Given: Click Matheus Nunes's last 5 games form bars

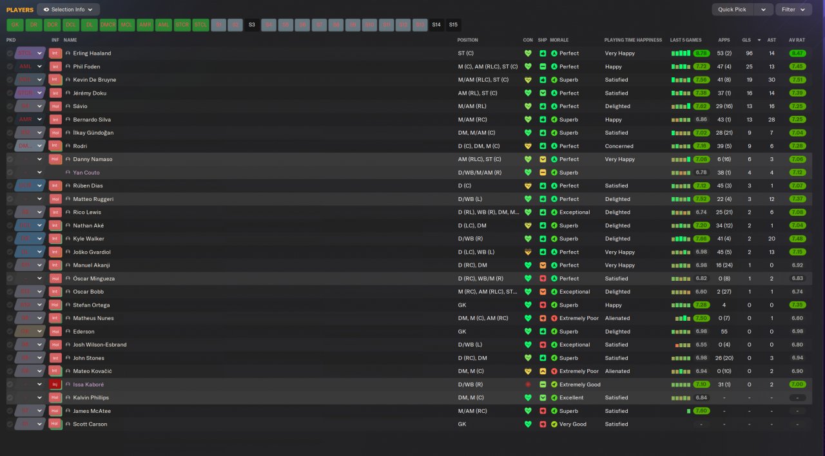Looking at the screenshot, I should (x=683, y=318).
